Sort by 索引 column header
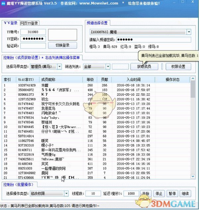The height and width of the screenshot is (210, 199). (x=9, y=80)
